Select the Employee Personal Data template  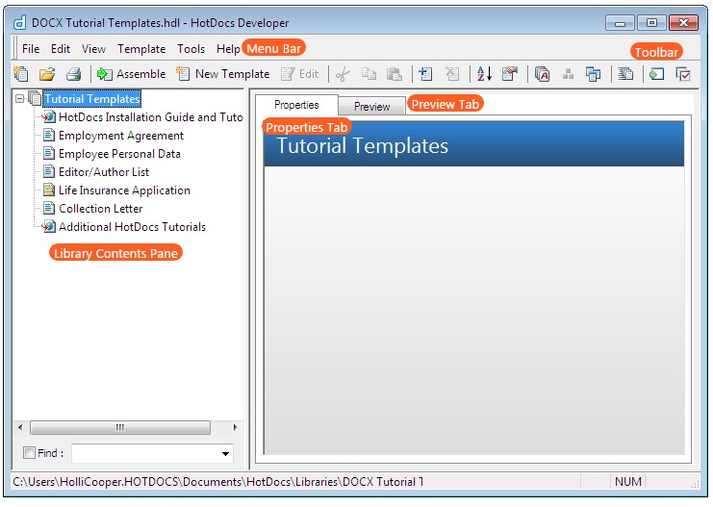click(x=119, y=154)
